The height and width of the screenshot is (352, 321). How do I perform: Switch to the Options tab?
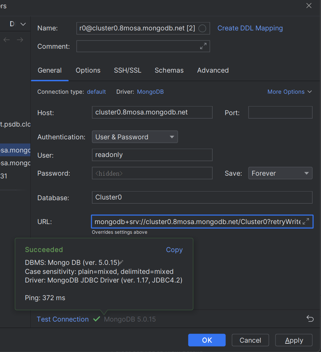click(88, 70)
